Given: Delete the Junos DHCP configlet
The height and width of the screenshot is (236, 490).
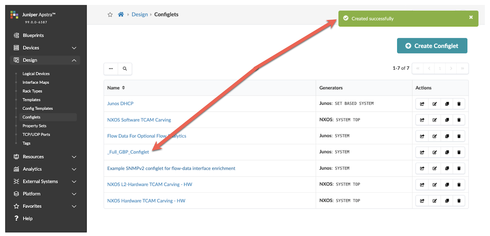Looking at the screenshot, I should pos(459,104).
